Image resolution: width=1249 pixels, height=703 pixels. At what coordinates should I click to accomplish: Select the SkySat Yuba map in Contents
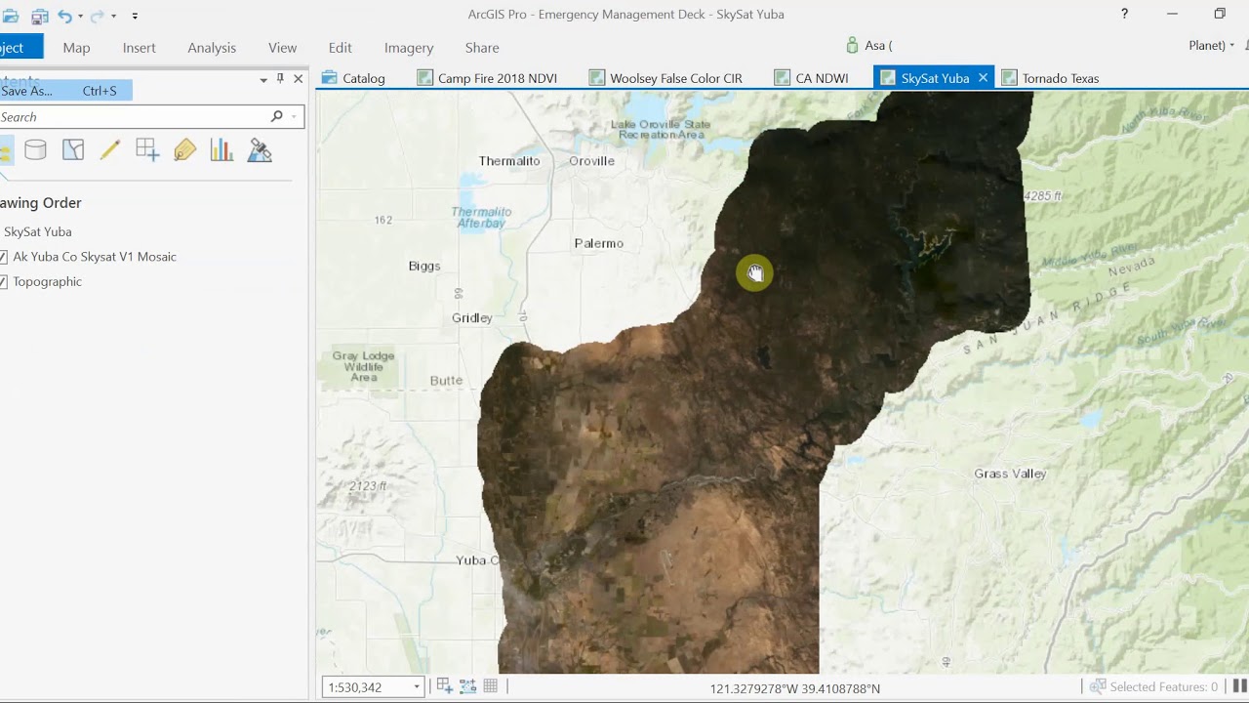(x=37, y=231)
